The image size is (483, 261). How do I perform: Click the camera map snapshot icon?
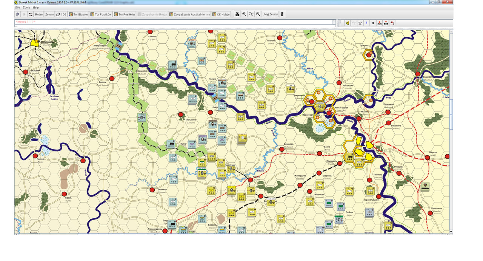237,14
